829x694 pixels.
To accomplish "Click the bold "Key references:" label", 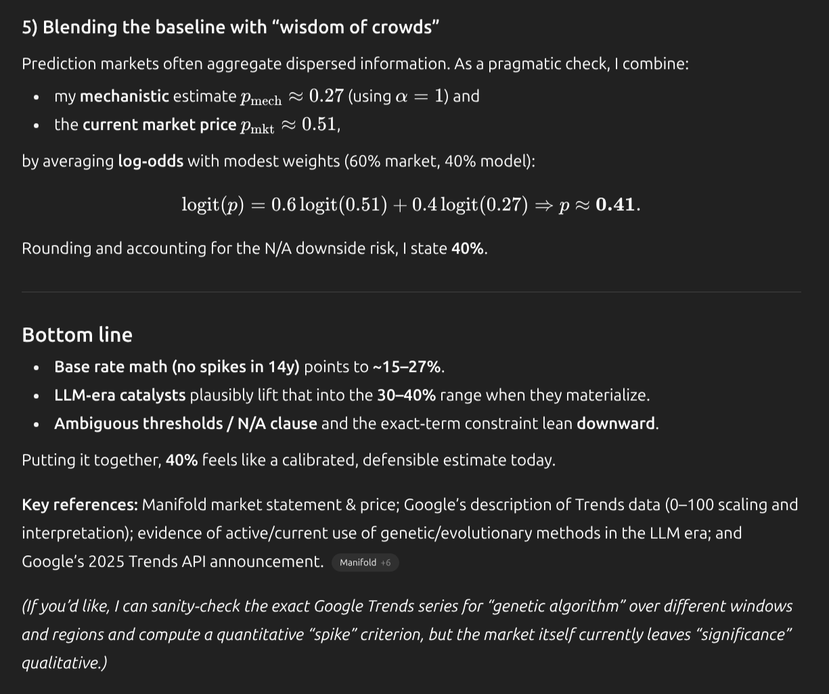I will coord(80,505).
